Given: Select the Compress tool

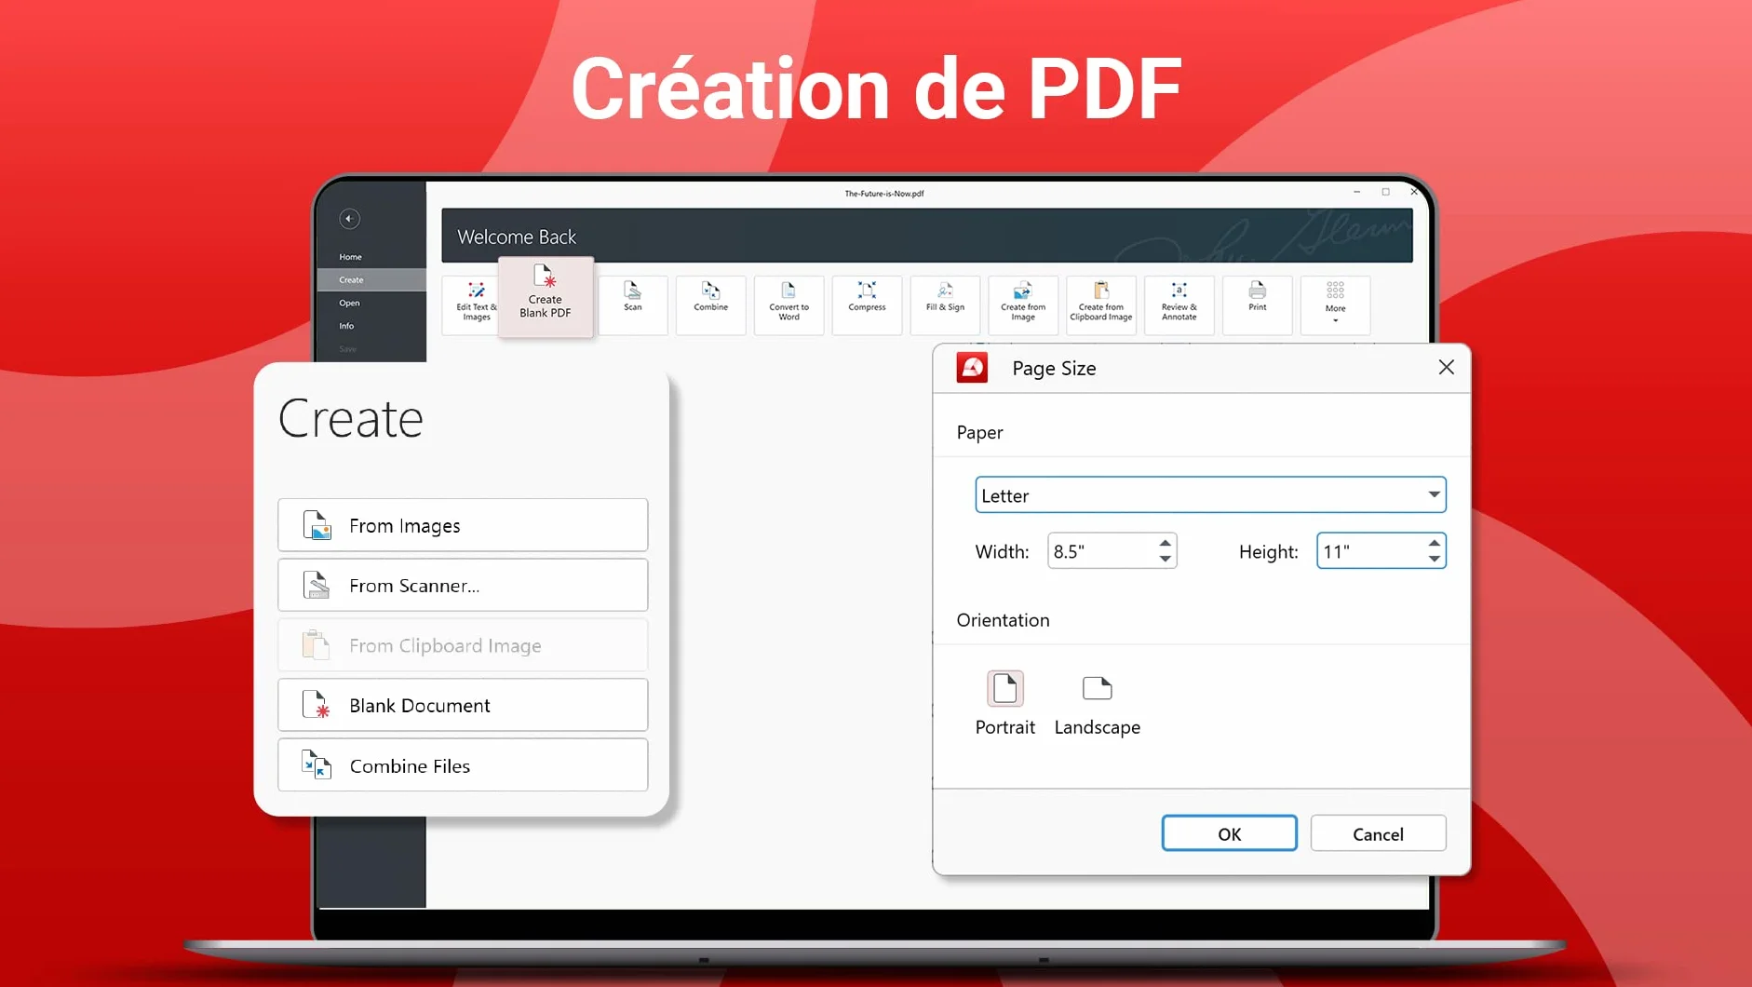Looking at the screenshot, I should 867,304.
